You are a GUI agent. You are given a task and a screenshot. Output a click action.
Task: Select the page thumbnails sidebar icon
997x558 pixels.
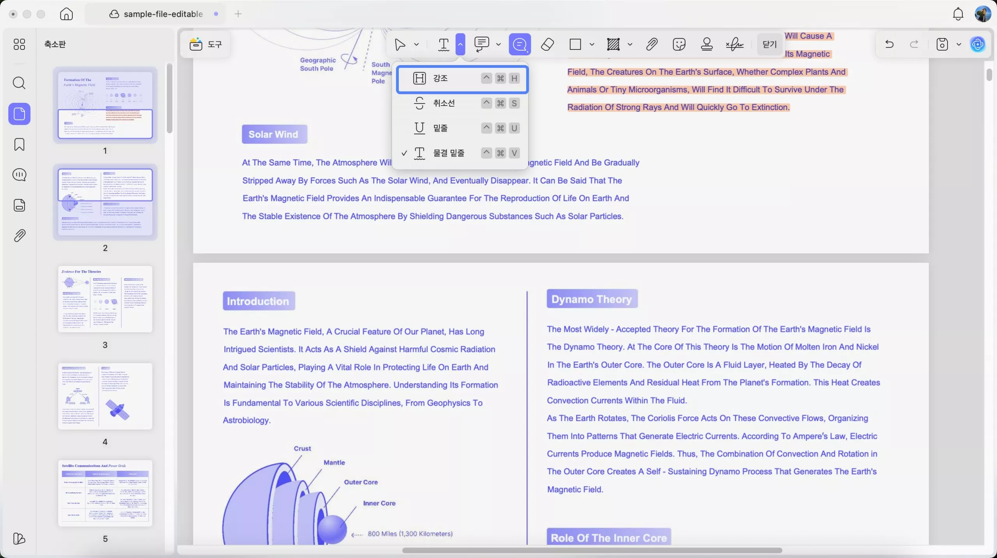point(19,114)
